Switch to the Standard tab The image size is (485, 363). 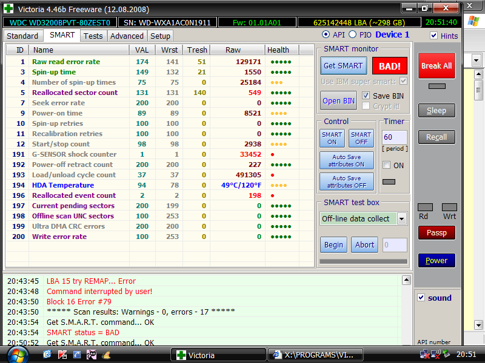tap(22, 36)
